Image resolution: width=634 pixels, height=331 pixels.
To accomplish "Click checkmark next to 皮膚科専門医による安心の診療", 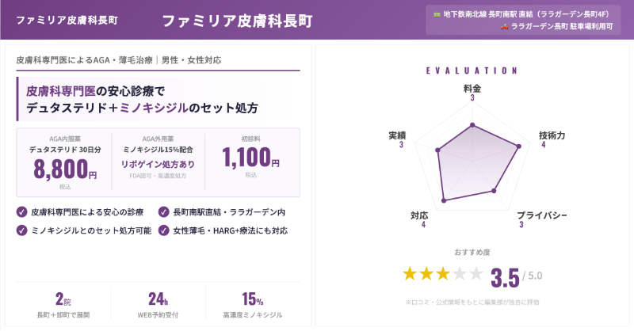I will point(21,212).
